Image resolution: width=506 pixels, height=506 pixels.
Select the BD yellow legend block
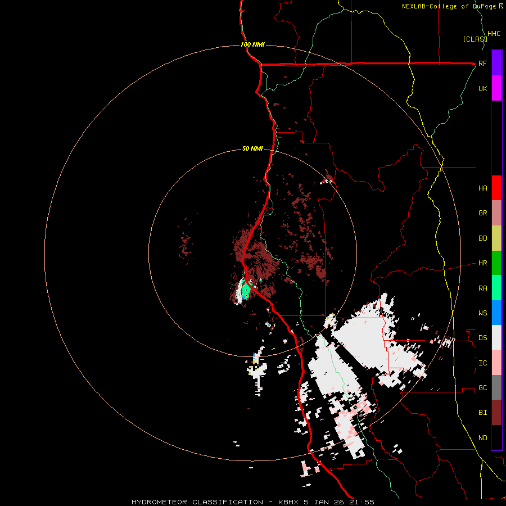496,238
